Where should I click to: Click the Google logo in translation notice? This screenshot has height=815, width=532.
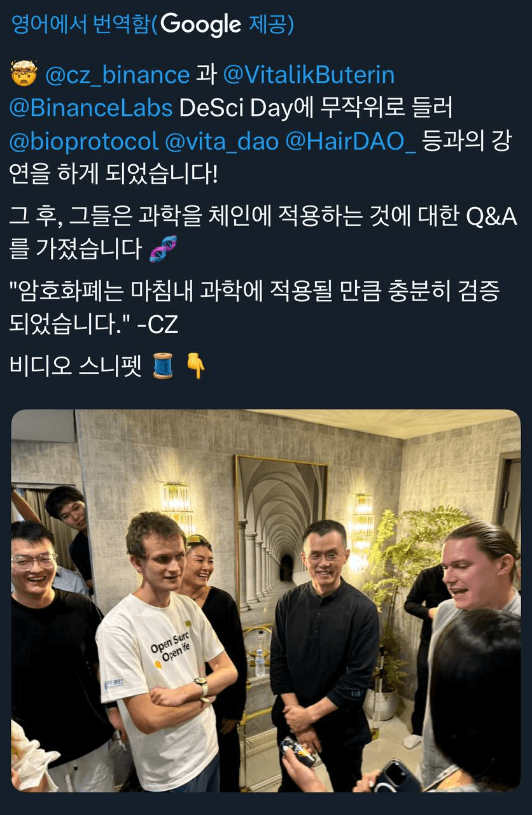tap(201, 25)
